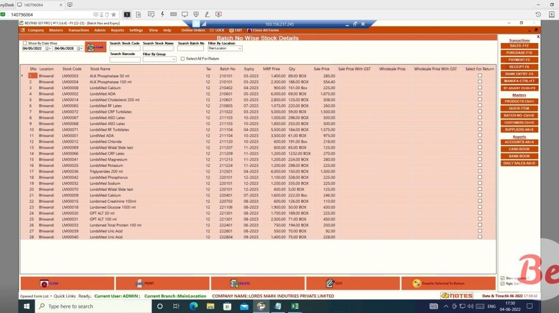Screen dimensions: 559x313
Task: Open the Filter By Group dropdown
Action: 174,59
